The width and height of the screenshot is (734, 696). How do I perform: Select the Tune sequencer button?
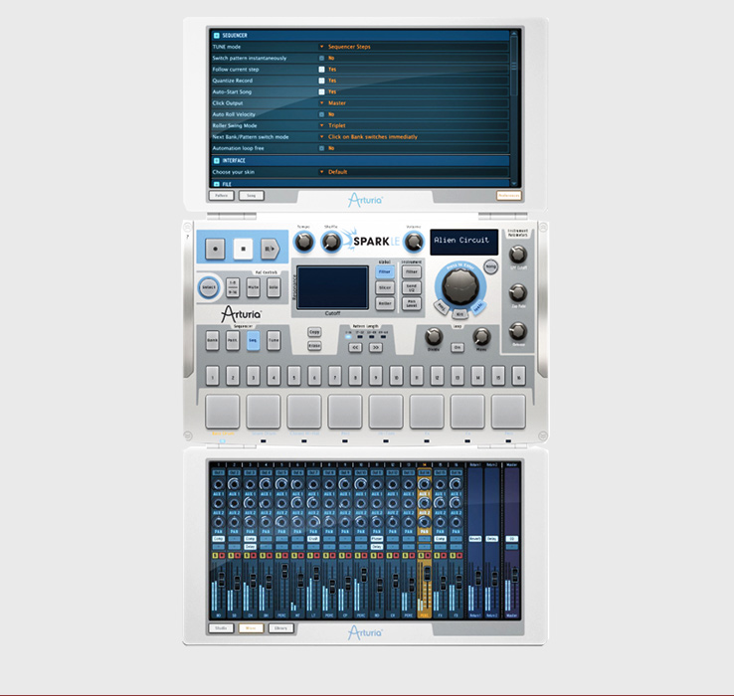[274, 340]
